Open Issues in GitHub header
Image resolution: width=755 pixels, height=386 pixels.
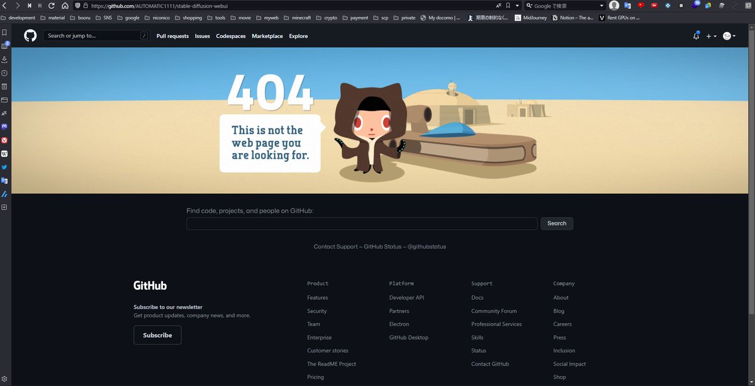(203, 36)
